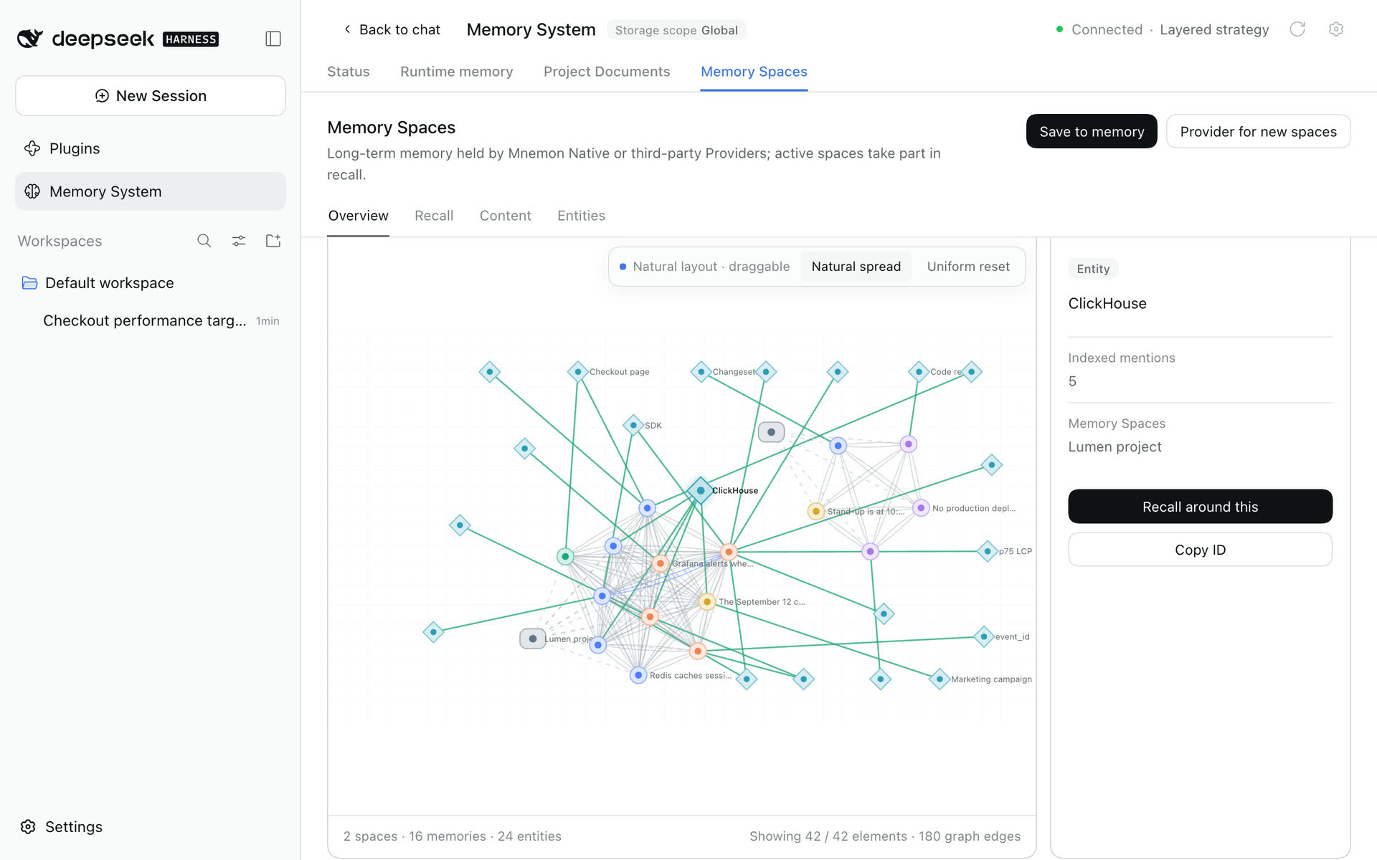The height and width of the screenshot is (860, 1377).
Task: Click Copy ID button
Action: (1201, 550)
